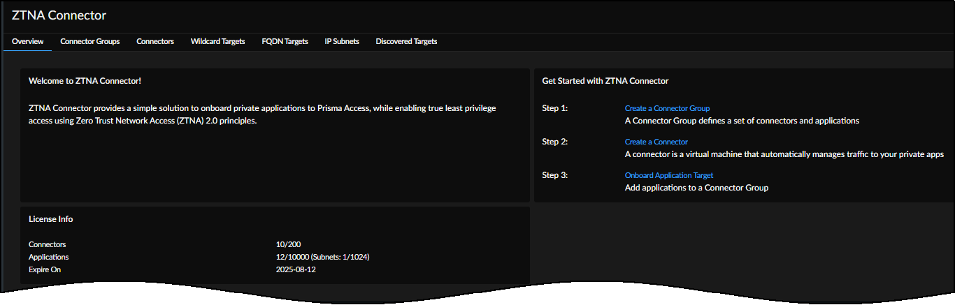The image size is (955, 305).
Task: Open the Onboard Application Target link
Action: (x=668, y=175)
